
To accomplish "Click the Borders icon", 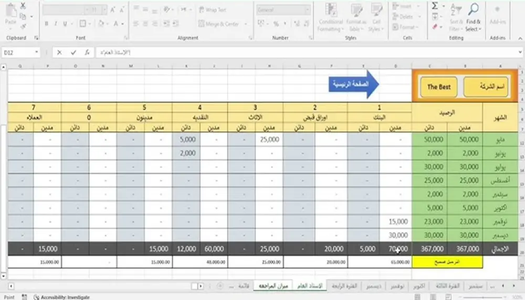I will 82,24.
